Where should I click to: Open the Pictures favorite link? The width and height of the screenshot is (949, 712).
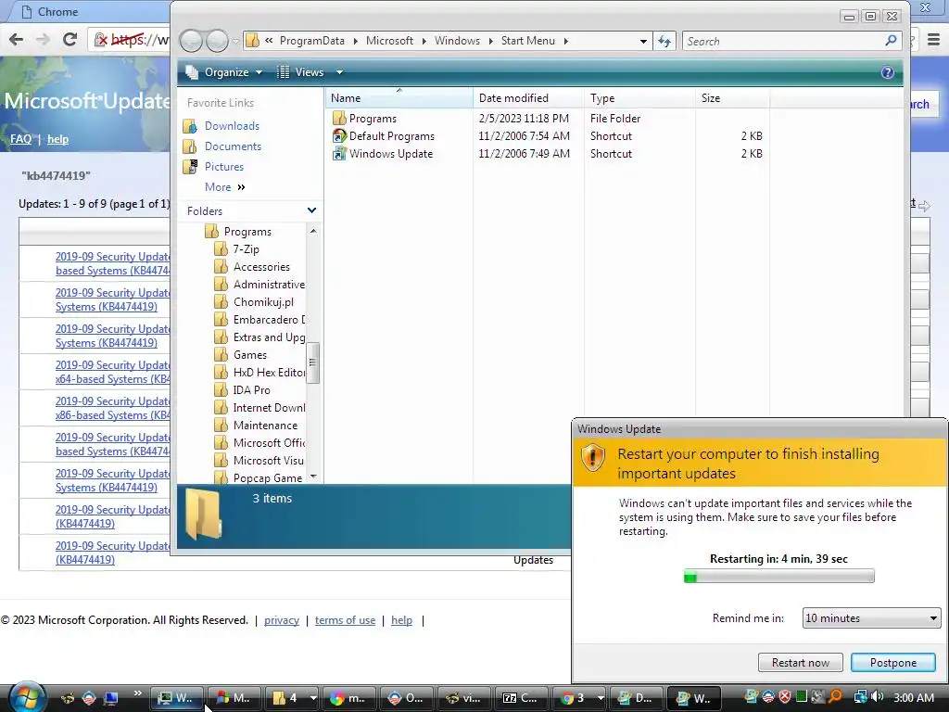point(224,167)
